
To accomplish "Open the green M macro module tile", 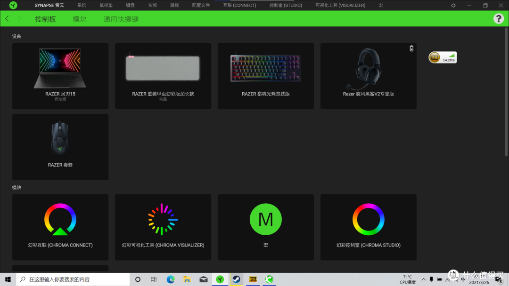I will tap(265, 227).
